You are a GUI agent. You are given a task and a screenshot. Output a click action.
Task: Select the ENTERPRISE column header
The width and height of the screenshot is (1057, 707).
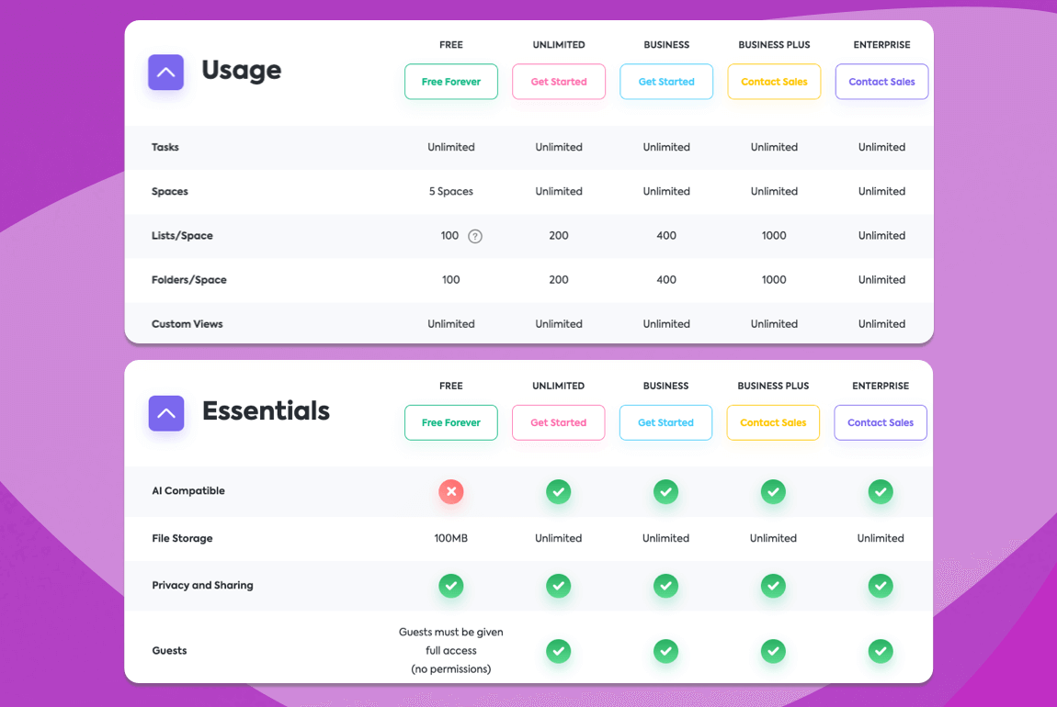tap(881, 44)
